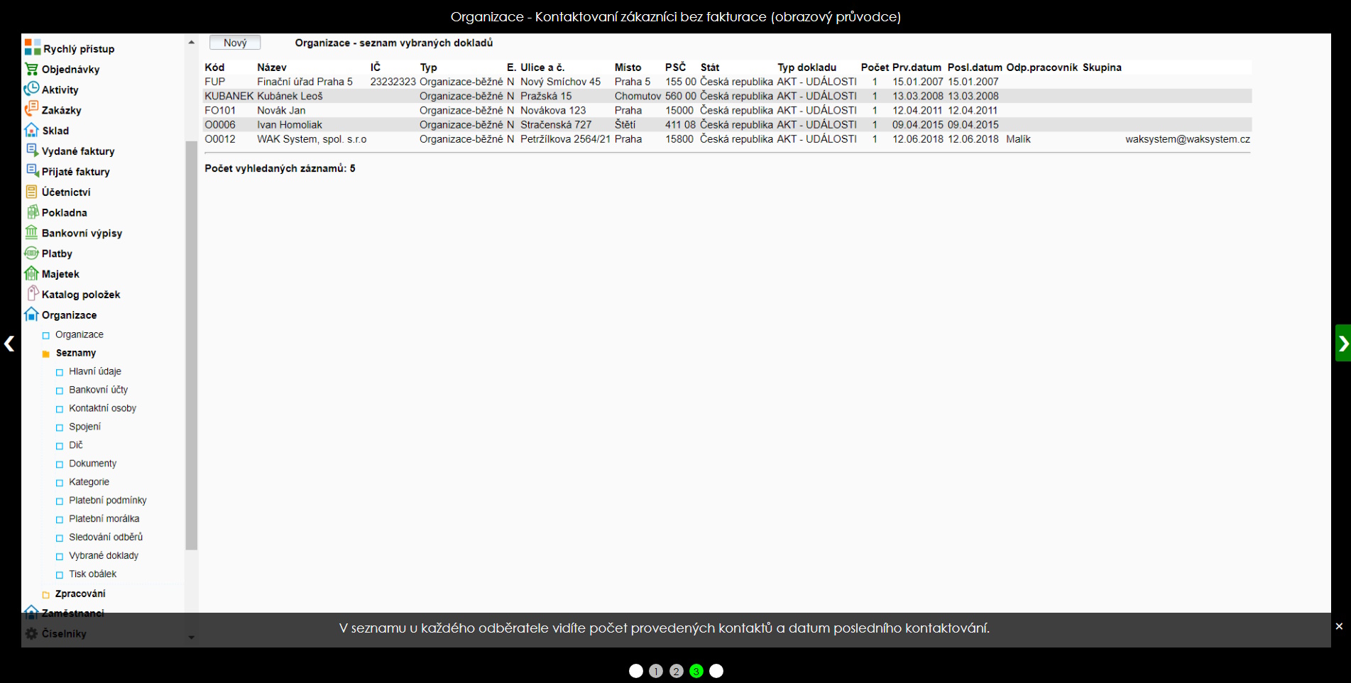Jump to guide step 2 dot
The height and width of the screenshot is (683, 1351).
click(x=676, y=671)
